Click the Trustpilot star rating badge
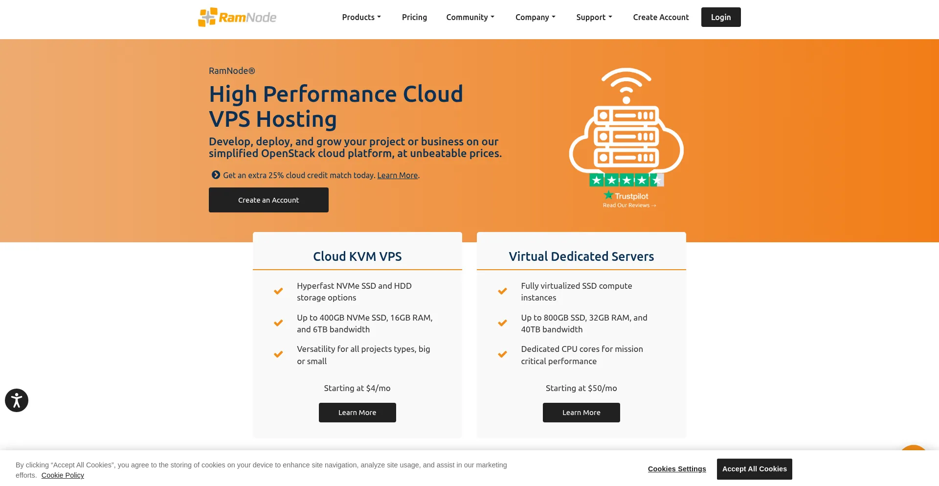The width and height of the screenshot is (939, 486). (626, 180)
